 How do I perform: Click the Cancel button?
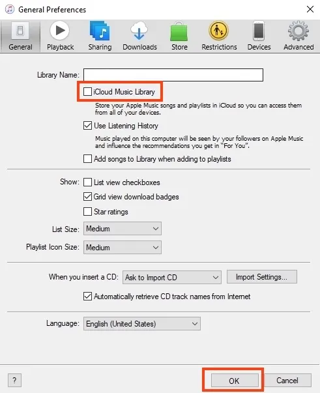point(287,381)
